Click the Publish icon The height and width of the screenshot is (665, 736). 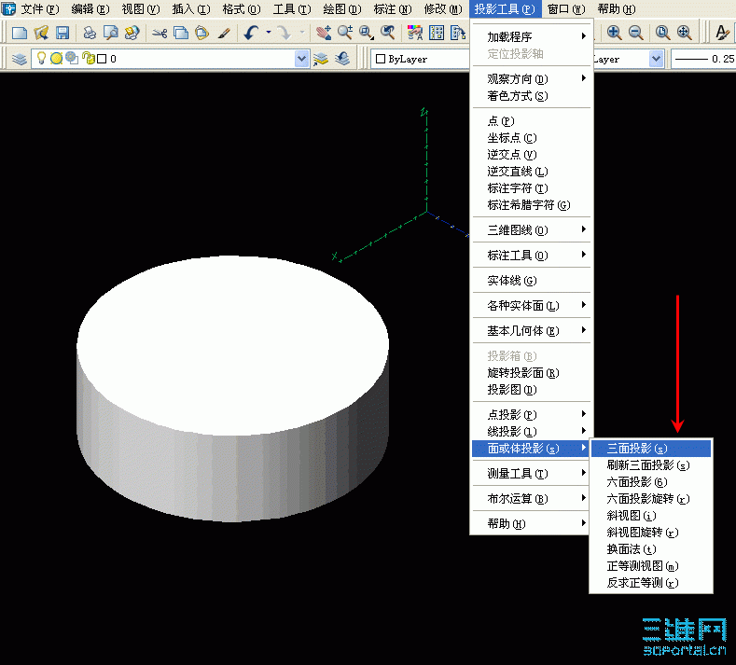click(132, 33)
